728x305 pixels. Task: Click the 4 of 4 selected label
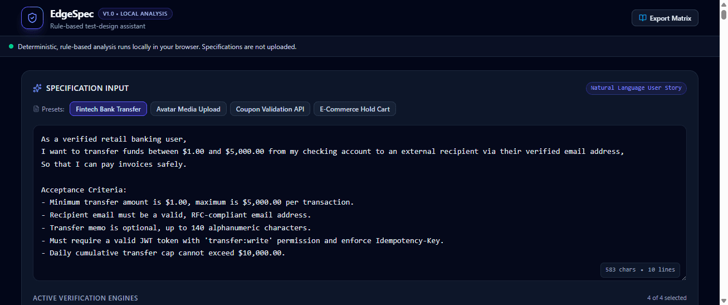click(667, 298)
